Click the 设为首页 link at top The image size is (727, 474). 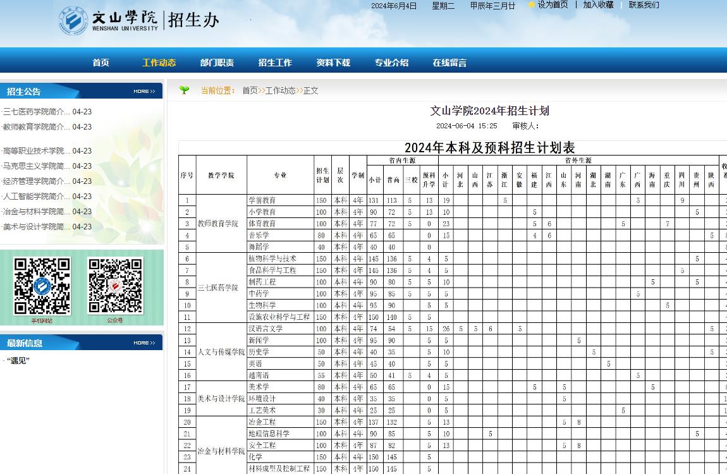point(553,4)
